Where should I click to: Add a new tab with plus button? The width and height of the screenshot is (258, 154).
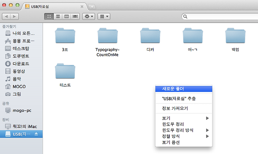(x=92, y=6)
